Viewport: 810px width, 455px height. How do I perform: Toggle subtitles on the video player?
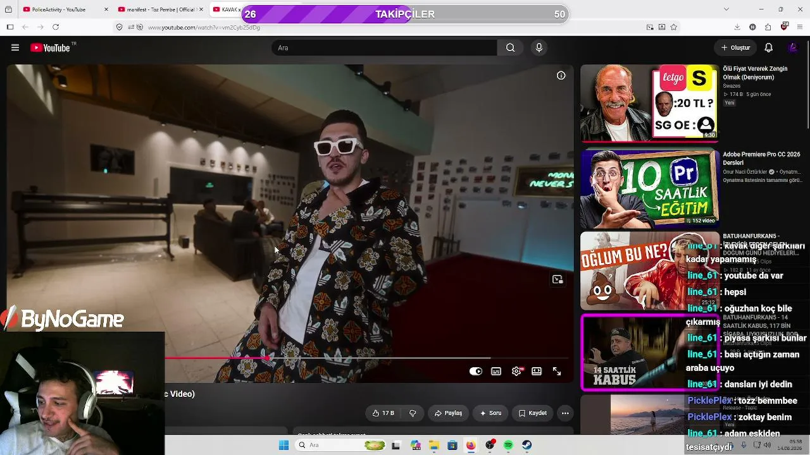pos(496,372)
